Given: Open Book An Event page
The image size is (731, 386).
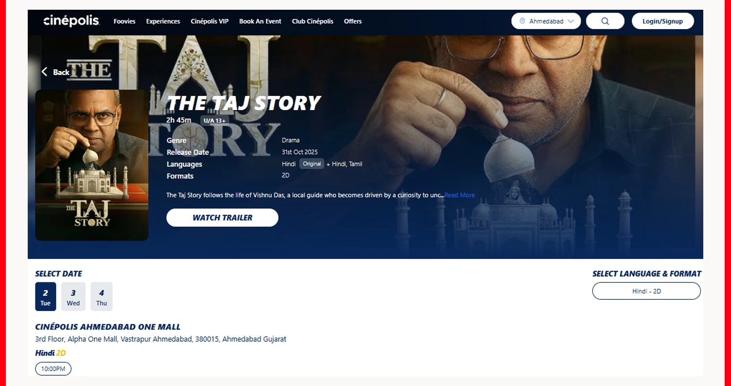Looking at the screenshot, I should click(260, 21).
